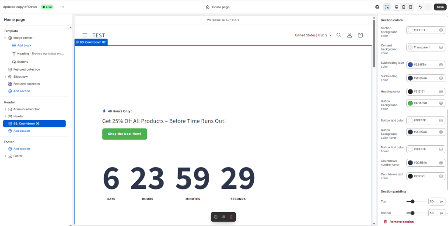Select the Footer section in sidebar
448x226 pixels.
[x=17, y=156]
